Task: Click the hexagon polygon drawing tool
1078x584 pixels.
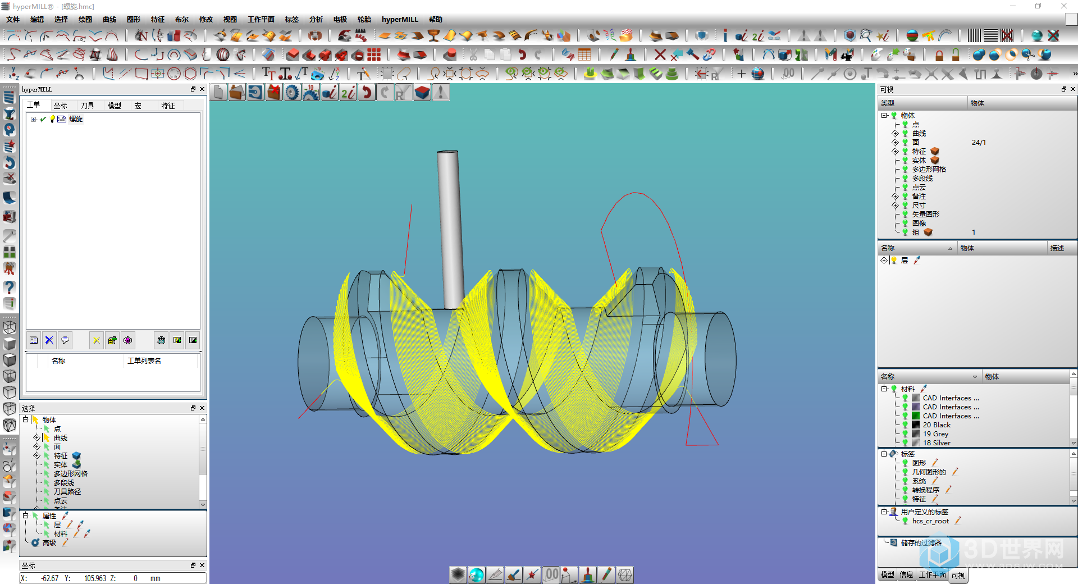Action: [x=190, y=74]
